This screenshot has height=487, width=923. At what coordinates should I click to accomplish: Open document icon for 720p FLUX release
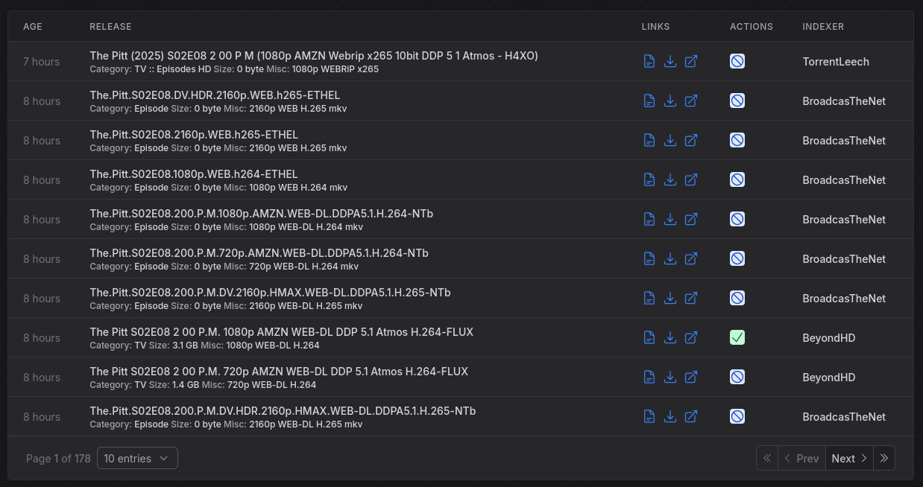[649, 377]
